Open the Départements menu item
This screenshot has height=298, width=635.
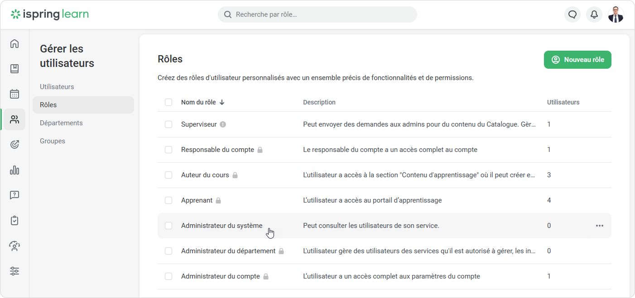61,123
